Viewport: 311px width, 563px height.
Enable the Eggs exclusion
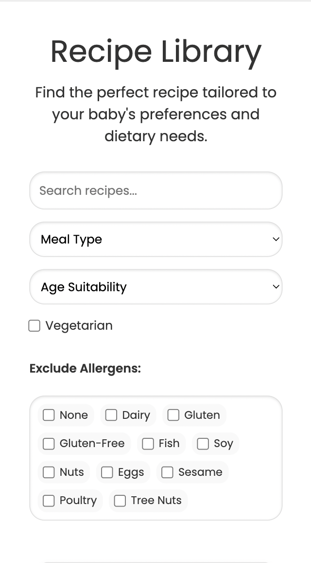coord(106,472)
